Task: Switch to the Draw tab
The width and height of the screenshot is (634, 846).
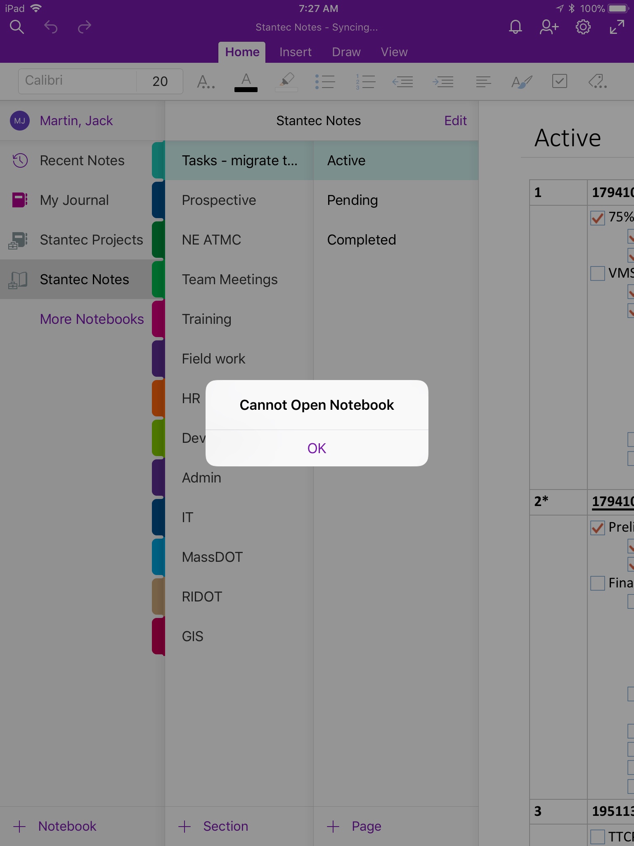Action: pos(346,52)
